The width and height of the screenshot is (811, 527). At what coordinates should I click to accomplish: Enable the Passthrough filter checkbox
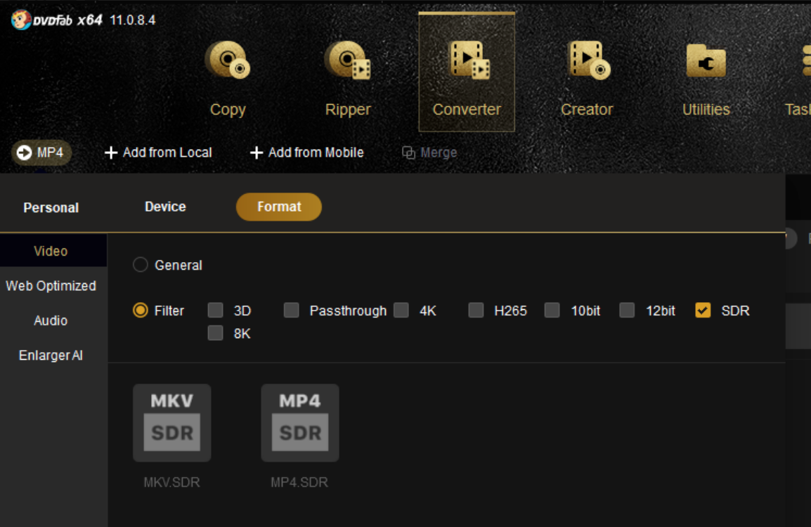point(291,311)
